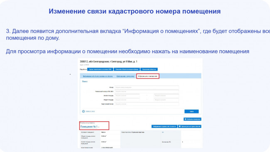Focus the total area minimum input field
The image size is (270, 152).
(x=127, y=100)
